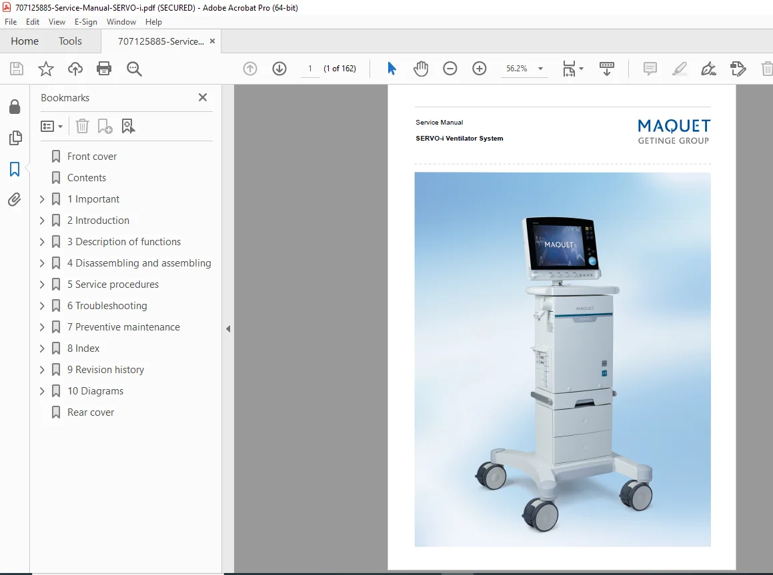The height and width of the screenshot is (575, 773).
Task: Expand 3 Description of functions bookmark
Action: click(x=42, y=242)
